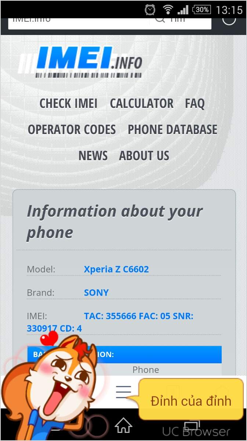247x441 pixels.
Task: Follow the Xperia Z C6602 model link
Action: tap(116, 269)
